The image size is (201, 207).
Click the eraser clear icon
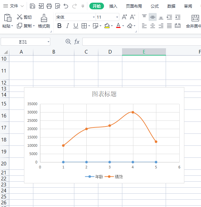tap(130, 26)
